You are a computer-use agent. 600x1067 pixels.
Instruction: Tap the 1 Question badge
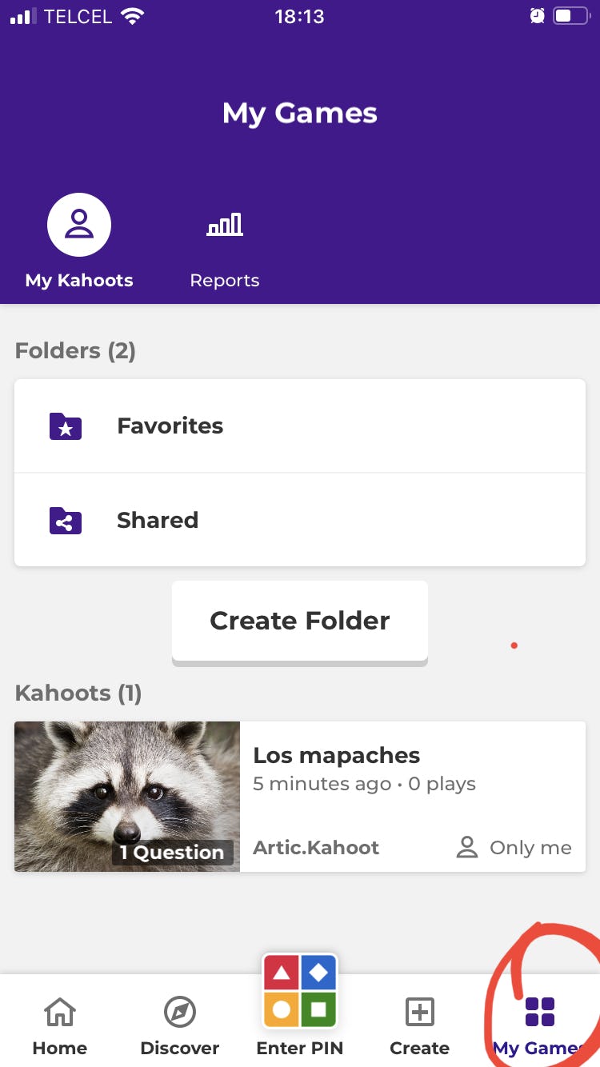point(172,853)
